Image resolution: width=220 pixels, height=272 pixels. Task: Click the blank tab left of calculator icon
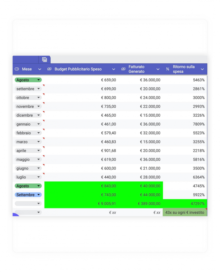[25, 59]
